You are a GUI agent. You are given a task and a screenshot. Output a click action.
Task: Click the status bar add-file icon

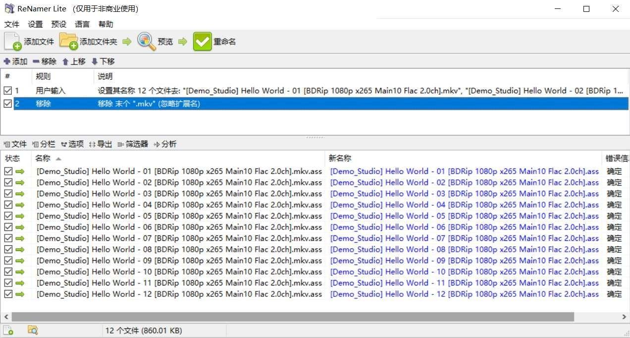click(8, 331)
